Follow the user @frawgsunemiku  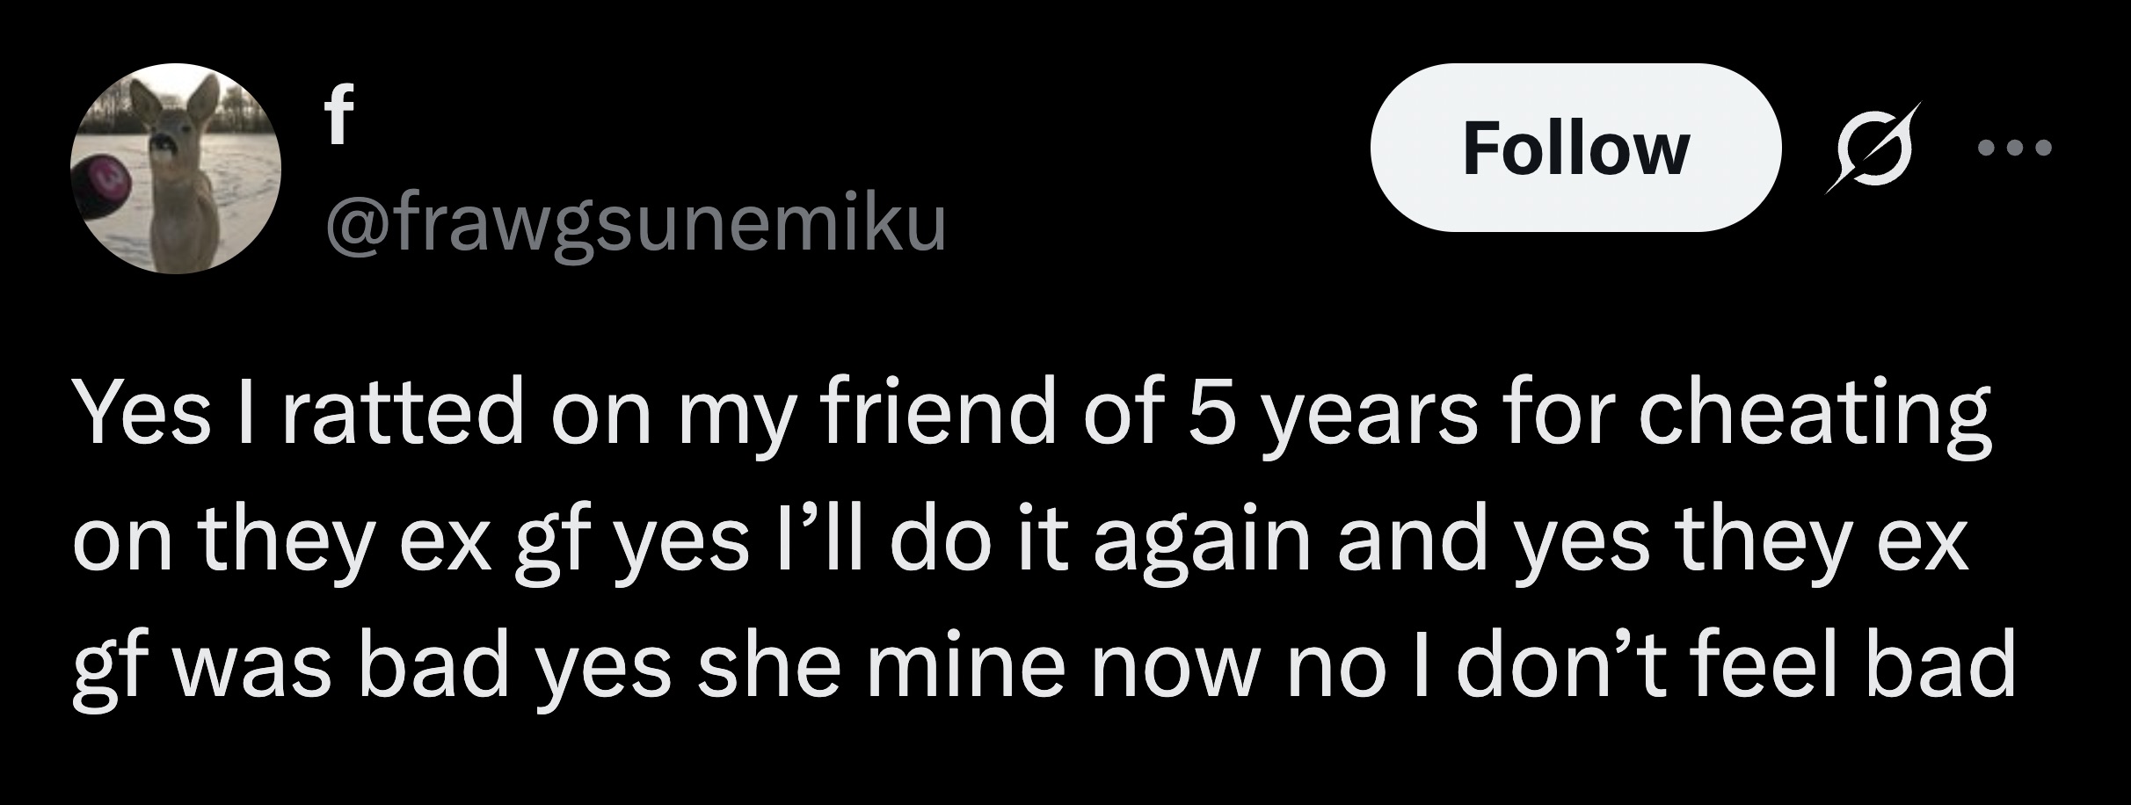pyautogui.click(x=1578, y=149)
